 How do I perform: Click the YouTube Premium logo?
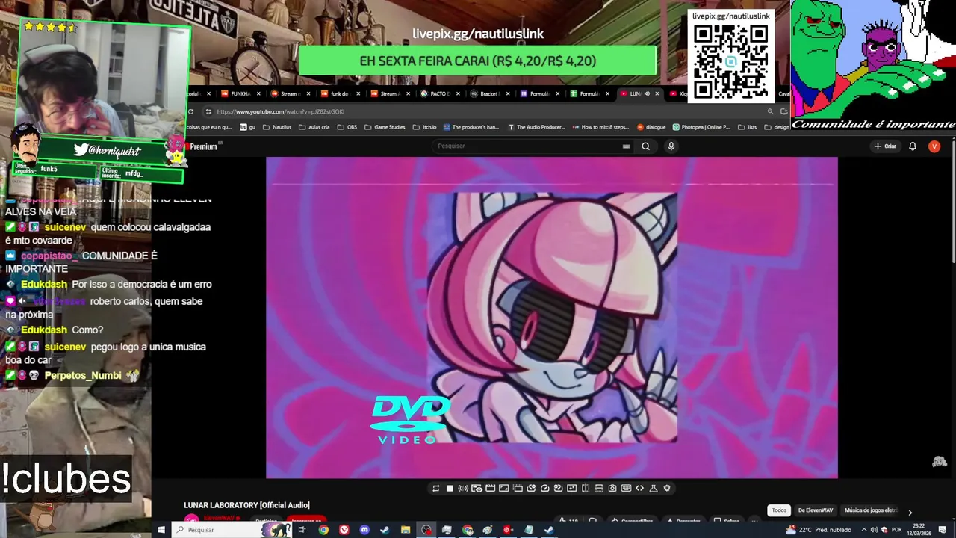point(202,146)
